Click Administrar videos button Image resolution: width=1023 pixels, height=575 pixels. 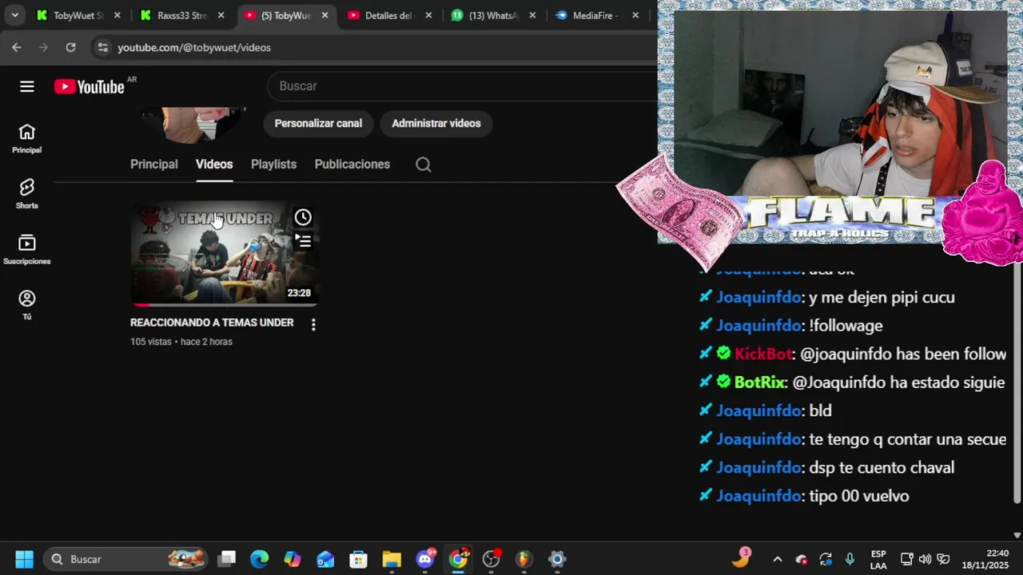pos(436,124)
